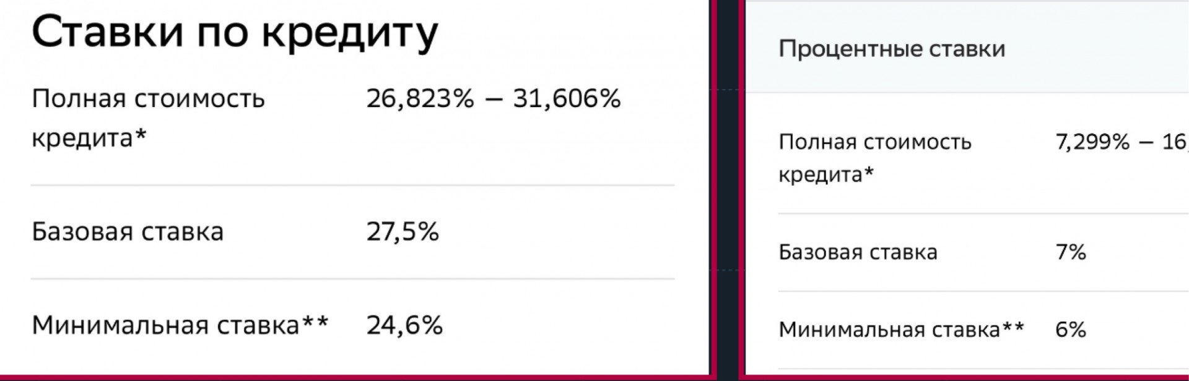The height and width of the screenshot is (381, 1189).
Task: Select the 27,5% base rate value
Action: click(x=403, y=232)
